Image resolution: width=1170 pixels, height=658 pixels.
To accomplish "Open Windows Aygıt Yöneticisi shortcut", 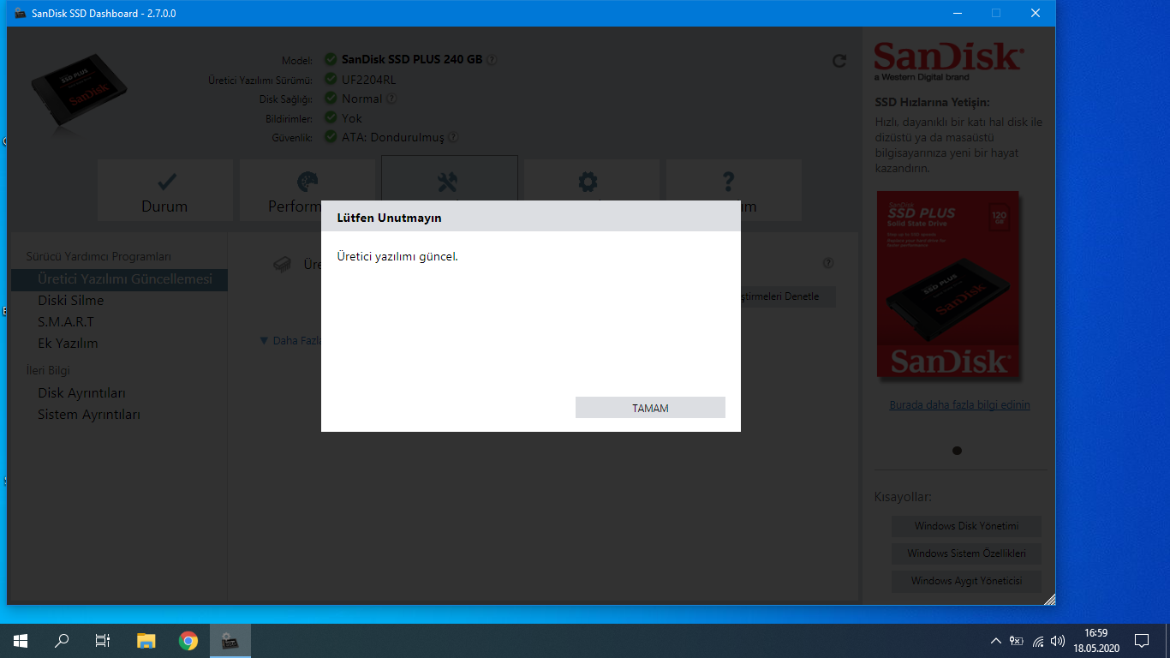I will pyautogui.click(x=966, y=581).
